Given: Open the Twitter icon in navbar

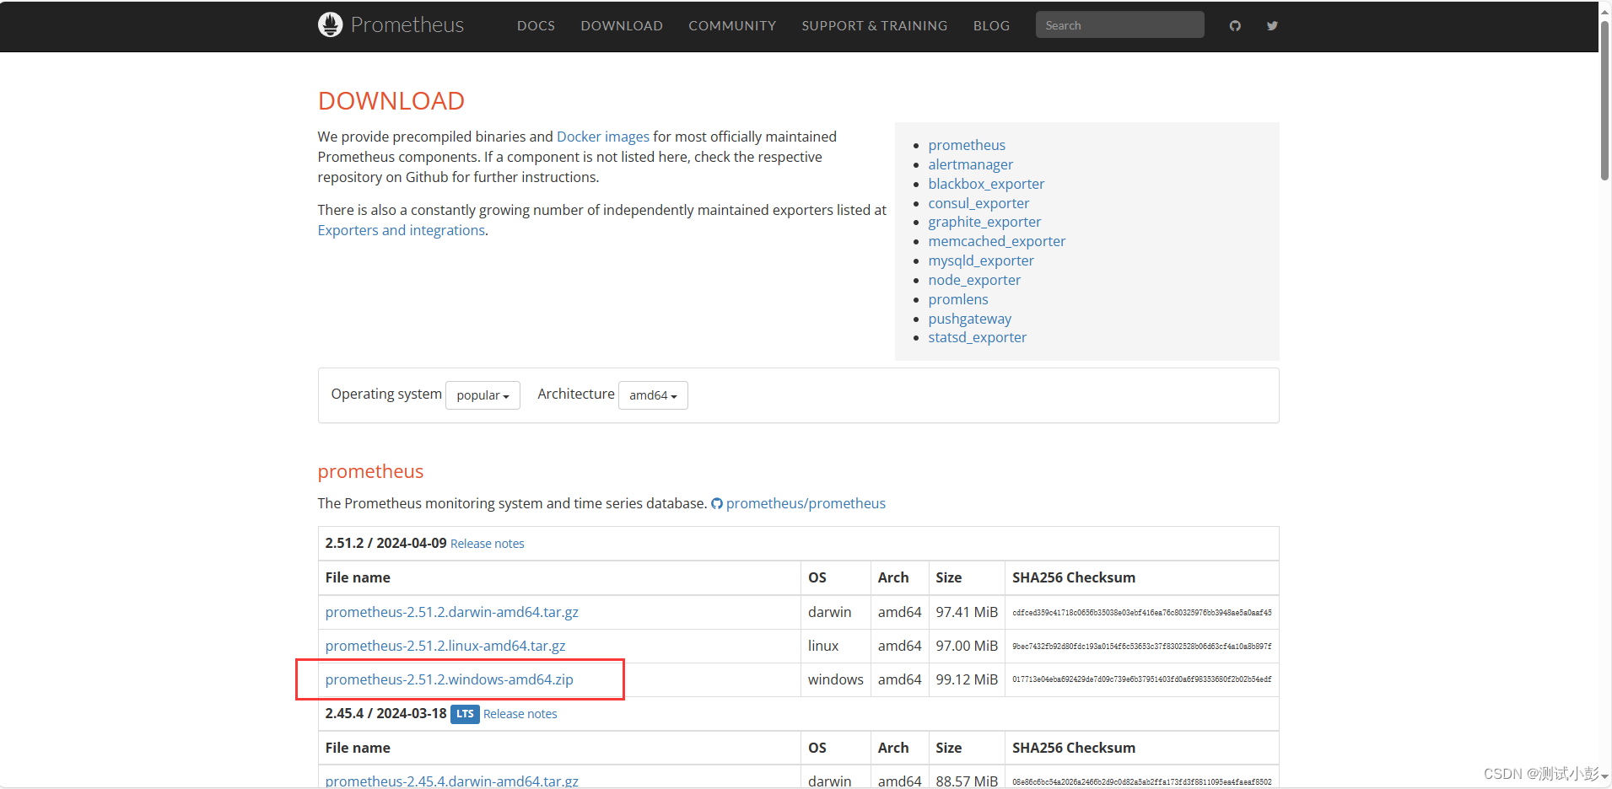Looking at the screenshot, I should click(x=1272, y=26).
